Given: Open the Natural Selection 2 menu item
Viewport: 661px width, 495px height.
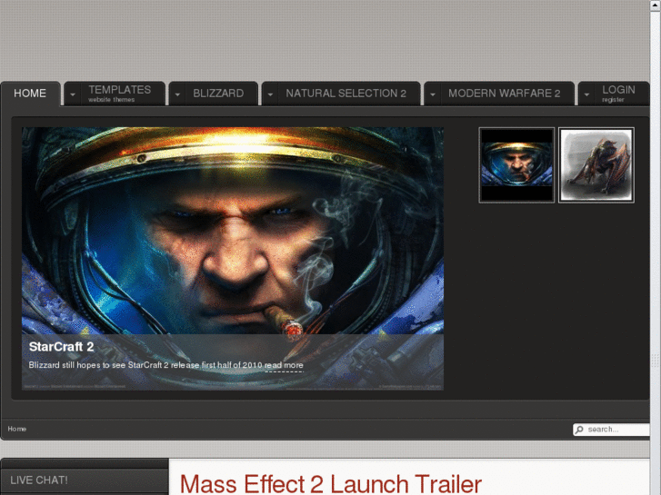Looking at the screenshot, I should click(346, 94).
